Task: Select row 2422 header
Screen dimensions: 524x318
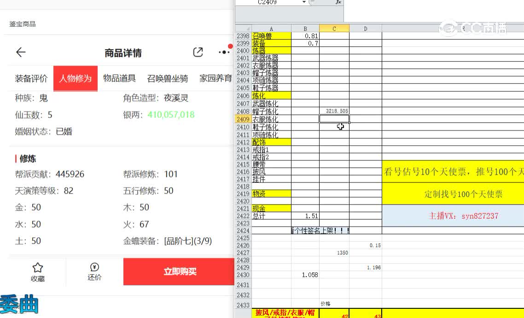Action: (x=243, y=216)
